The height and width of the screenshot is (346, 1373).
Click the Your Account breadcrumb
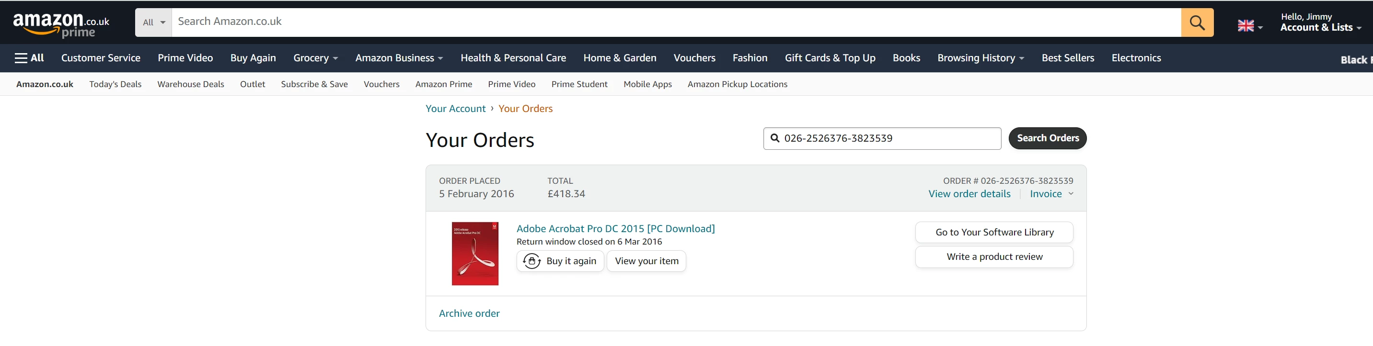pos(456,109)
